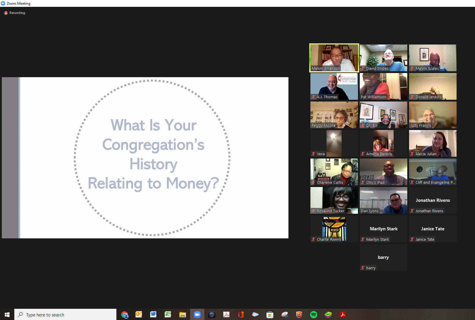Click the shared slide about congregation's history
This screenshot has width=475, height=320.
tap(154, 158)
